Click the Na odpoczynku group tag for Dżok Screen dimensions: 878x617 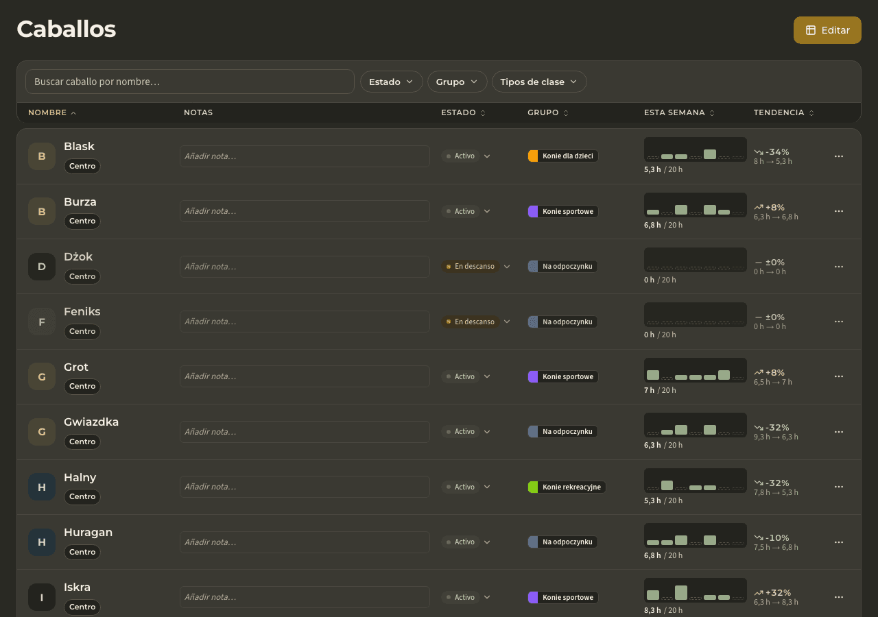[x=562, y=267]
